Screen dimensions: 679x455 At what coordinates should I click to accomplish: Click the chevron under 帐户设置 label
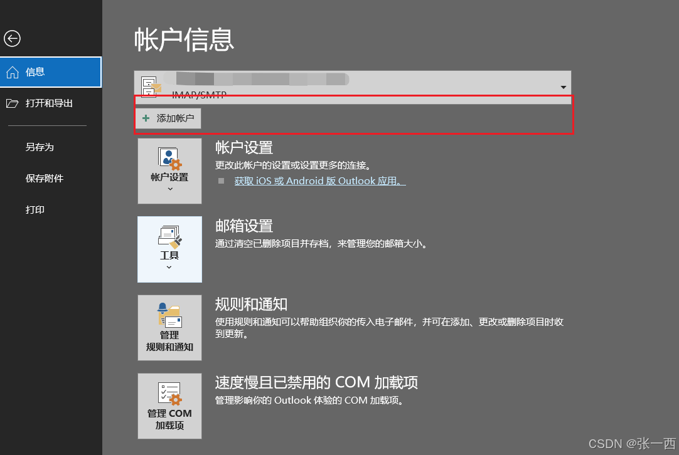(x=170, y=189)
